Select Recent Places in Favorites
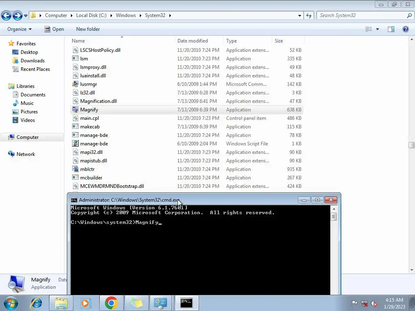This screenshot has width=415, height=311. click(x=35, y=69)
